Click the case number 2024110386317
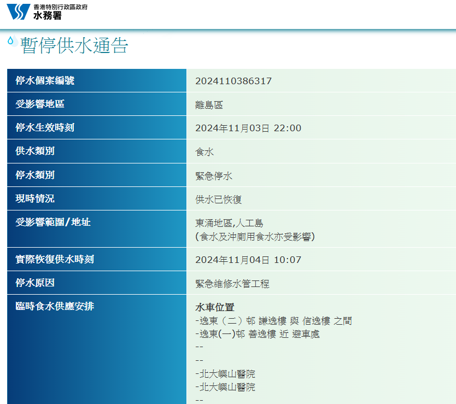The height and width of the screenshot is (404, 456). click(x=233, y=81)
